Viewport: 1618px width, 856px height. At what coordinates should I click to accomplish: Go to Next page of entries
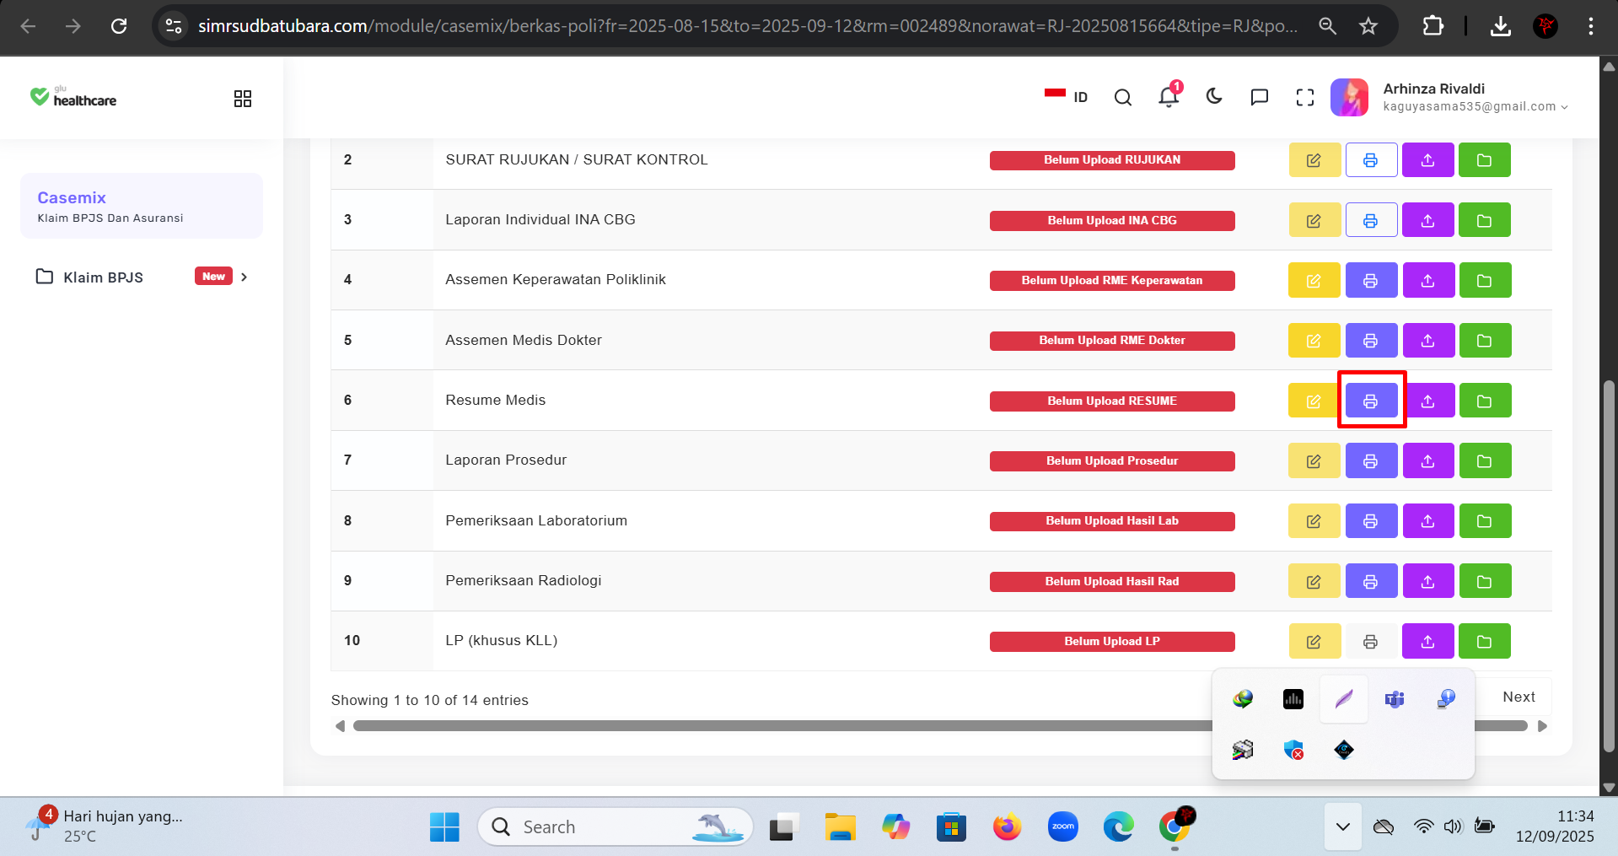click(1519, 697)
